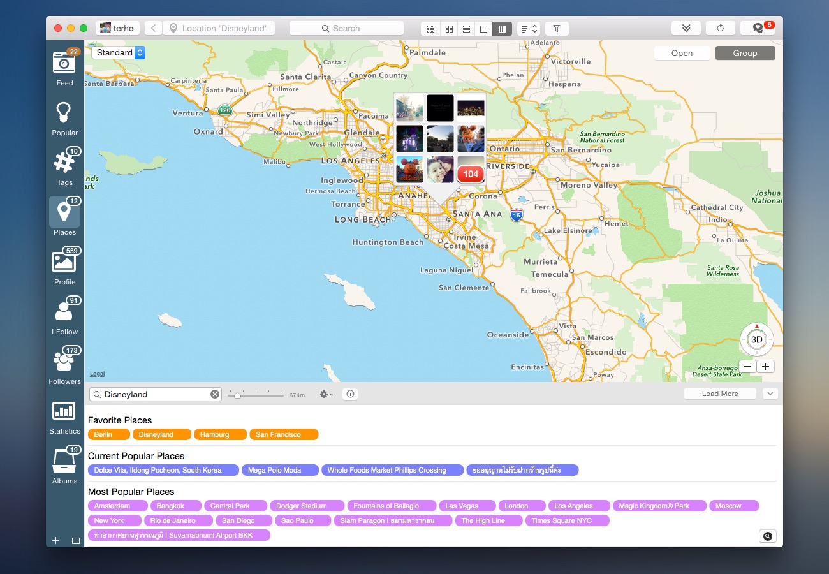Select the Mega Polo Moda place
This screenshot has width=829, height=574.
coord(281,470)
